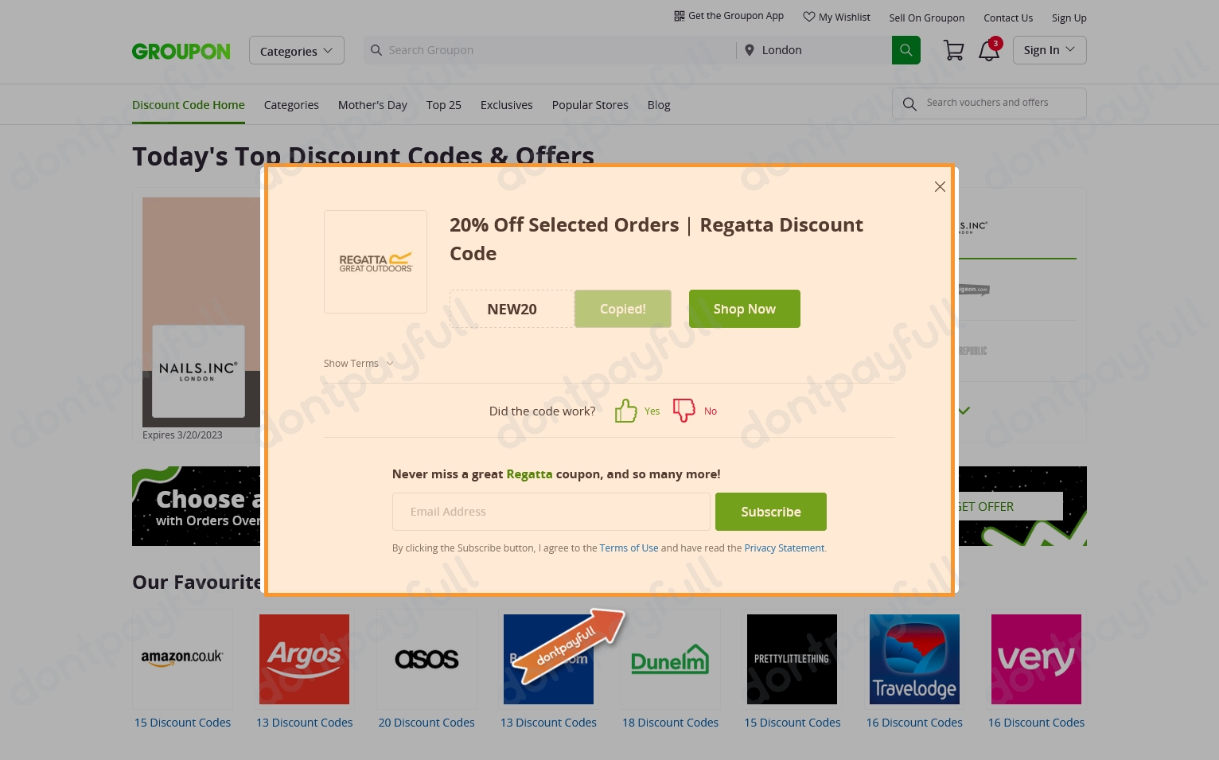Viewport: 1219px width, 760px height.
Task: Click the Subscribe button
Action: click(x=770, y=512)
